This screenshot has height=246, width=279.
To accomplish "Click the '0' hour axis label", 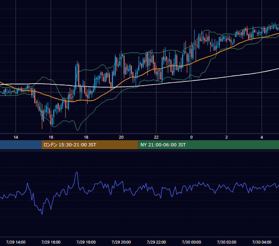I will coord(192,137).
